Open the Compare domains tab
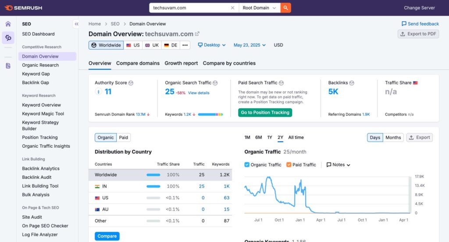 [138, 63]
